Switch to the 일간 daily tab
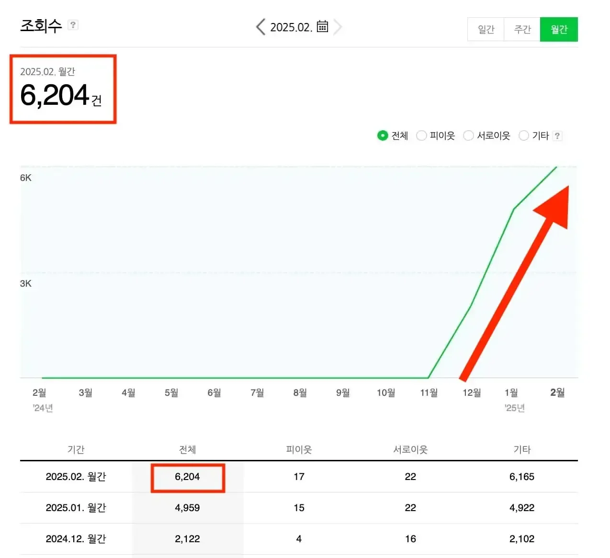This screenshot has width=610, height=558. [486, 30]
